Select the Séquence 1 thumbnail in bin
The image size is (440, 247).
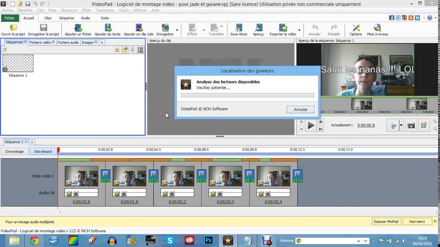tap(18, 63)
